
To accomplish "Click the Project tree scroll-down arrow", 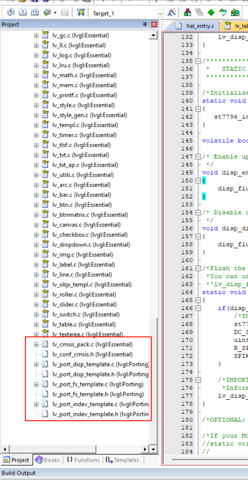I will [153, 449].
